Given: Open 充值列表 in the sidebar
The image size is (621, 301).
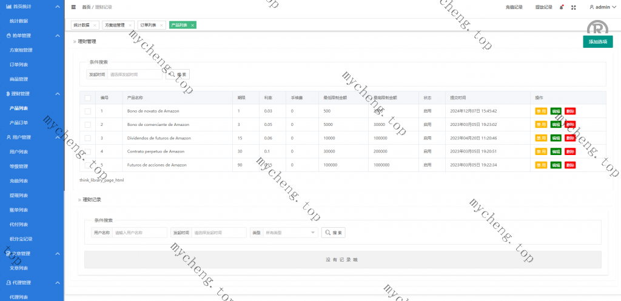Looking at the screenshot, I should 19,181.
